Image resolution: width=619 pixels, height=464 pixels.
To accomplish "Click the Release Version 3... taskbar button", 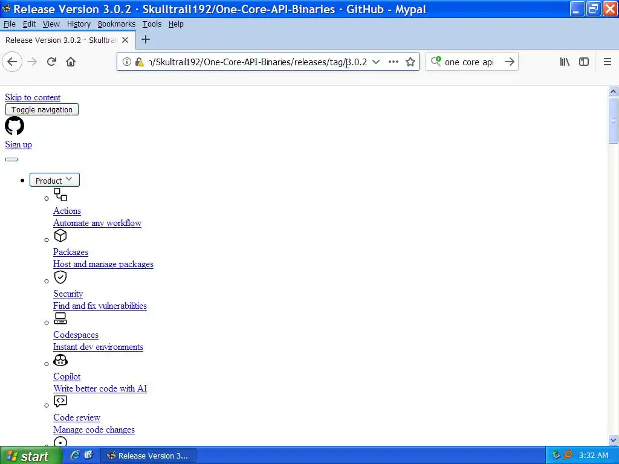I will (x=148, y=456).
